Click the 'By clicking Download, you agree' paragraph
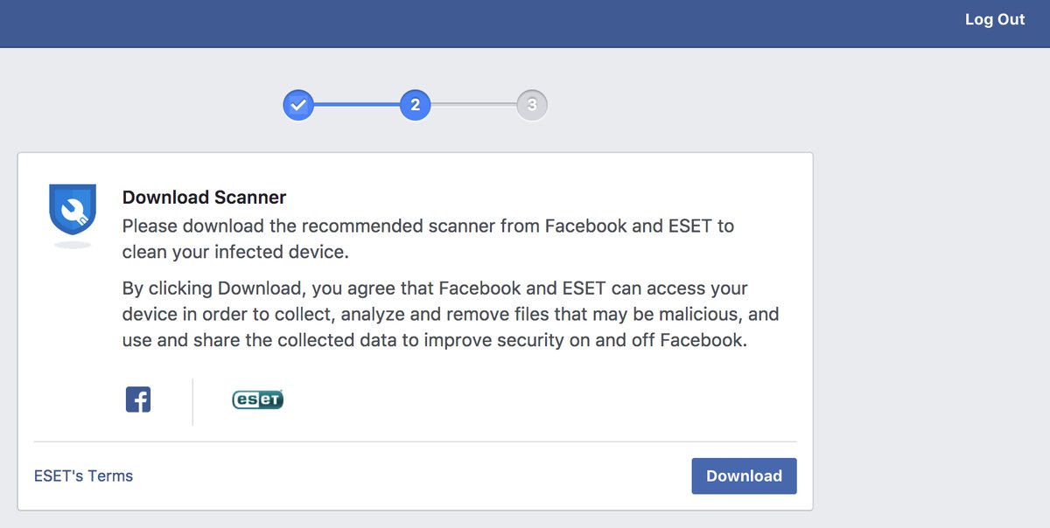The width and height of the screenshot is (1050, 528). pos(450,315)
